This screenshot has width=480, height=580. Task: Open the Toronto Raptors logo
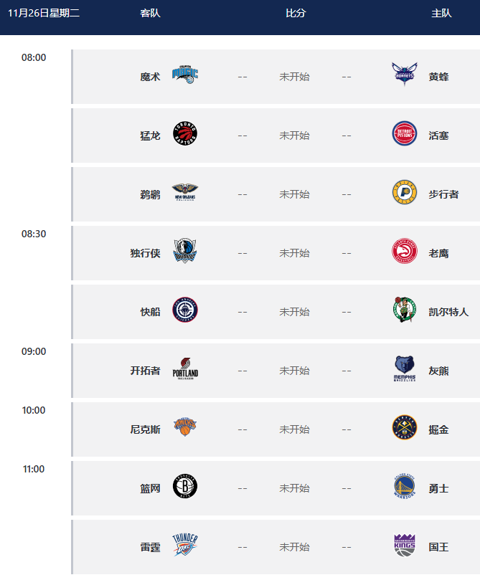click(185, 133)
